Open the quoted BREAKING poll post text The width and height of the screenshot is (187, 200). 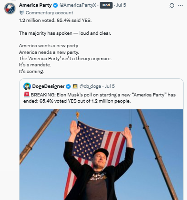click(x=99, y=98)
